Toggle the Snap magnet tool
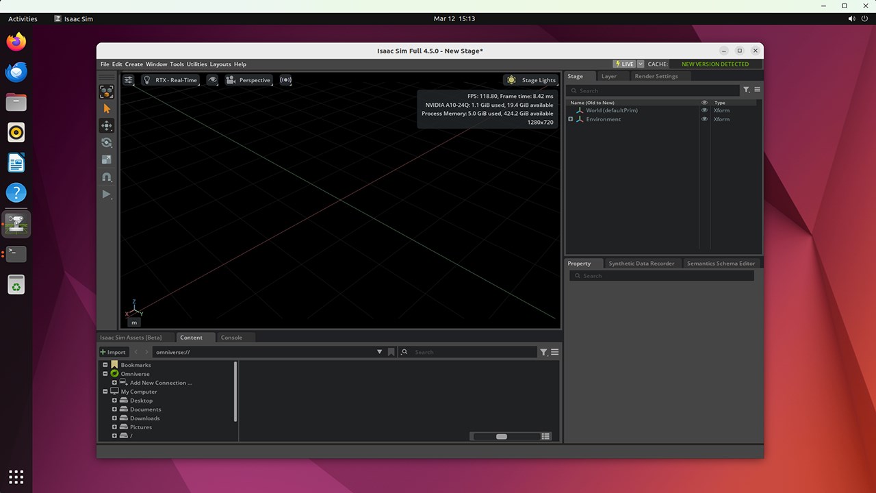The width and height of the screenshot is (876, 493). pyautogui.click(x=107, y=177)
